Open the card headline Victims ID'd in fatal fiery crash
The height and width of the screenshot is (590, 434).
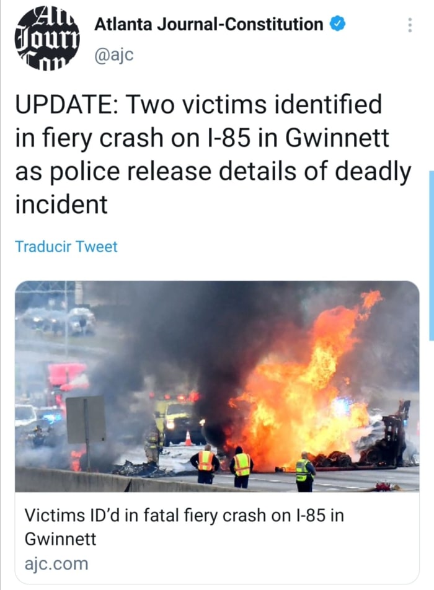[184, 527]
